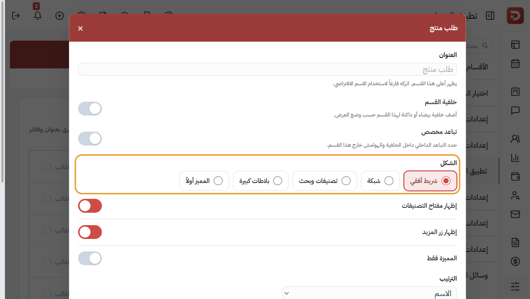Viewport: 530px width, 299px height.
Task: Click the magnifier icon in background search
Action: point(485,46)
